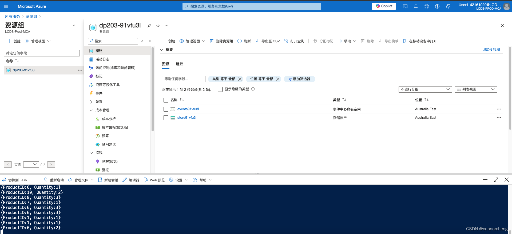Screen dimensions: 512x234
Task: Click all services (所有服务) breadcrumb
Action: pos(13,17)
